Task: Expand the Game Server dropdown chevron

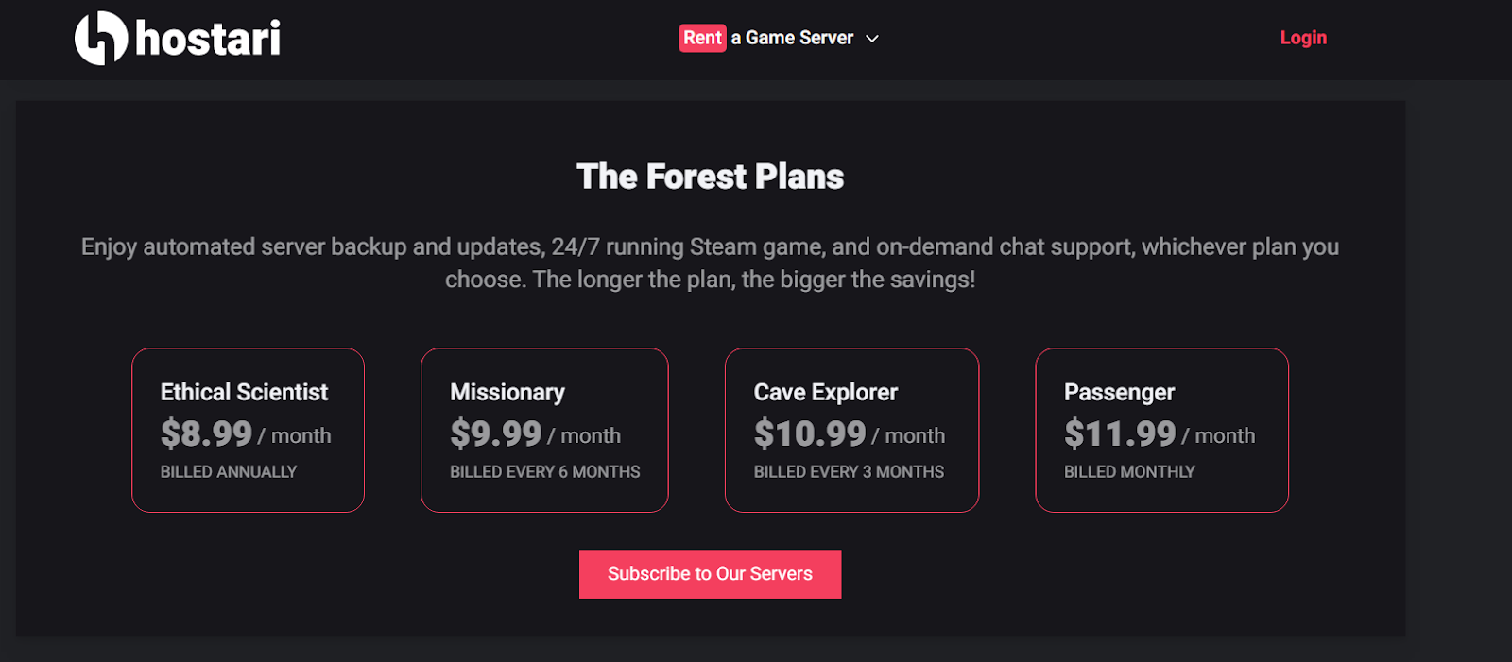Action: tap(872, 39)
